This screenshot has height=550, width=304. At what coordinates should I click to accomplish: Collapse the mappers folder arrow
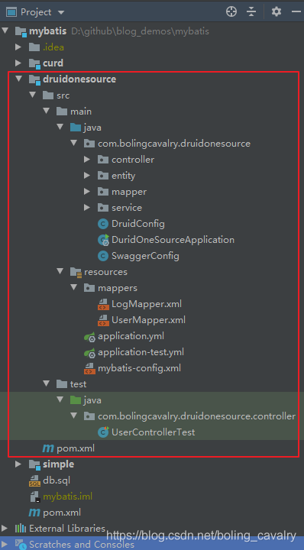73,288
